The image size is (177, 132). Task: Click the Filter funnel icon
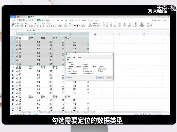coord(107,24)
